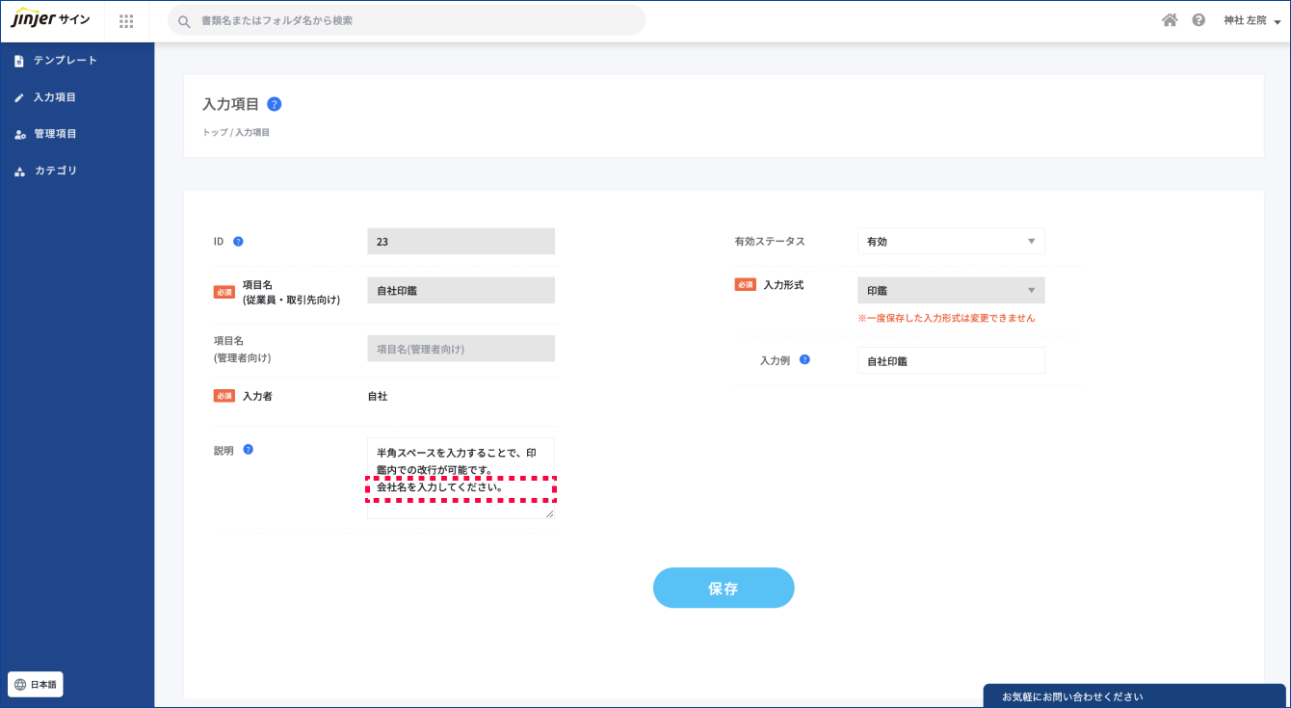Viewport: 1291px width, 708px height.
Task: Open the 日本語 language selector
Action: pyautogui.click(x=36, y=685)
